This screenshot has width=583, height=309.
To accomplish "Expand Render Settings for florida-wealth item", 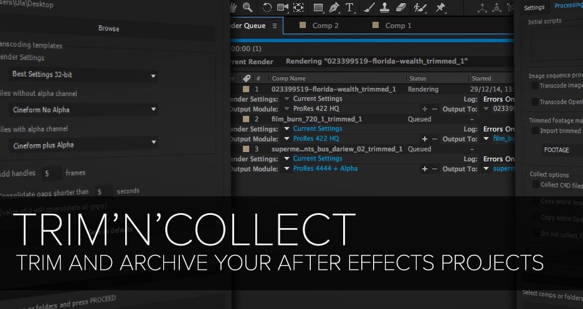I will 287,99.
